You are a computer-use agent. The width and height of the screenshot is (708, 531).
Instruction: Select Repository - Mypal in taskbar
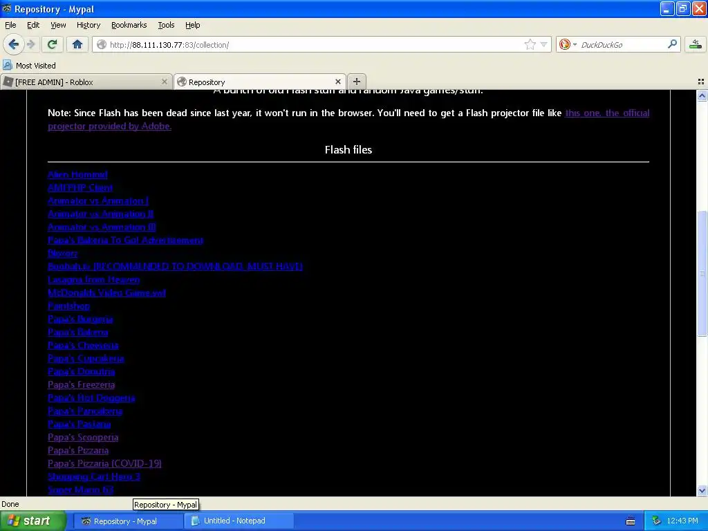(x=128, y=521)
